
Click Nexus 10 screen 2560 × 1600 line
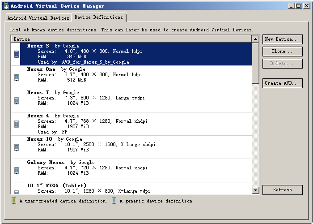point(97,145)
